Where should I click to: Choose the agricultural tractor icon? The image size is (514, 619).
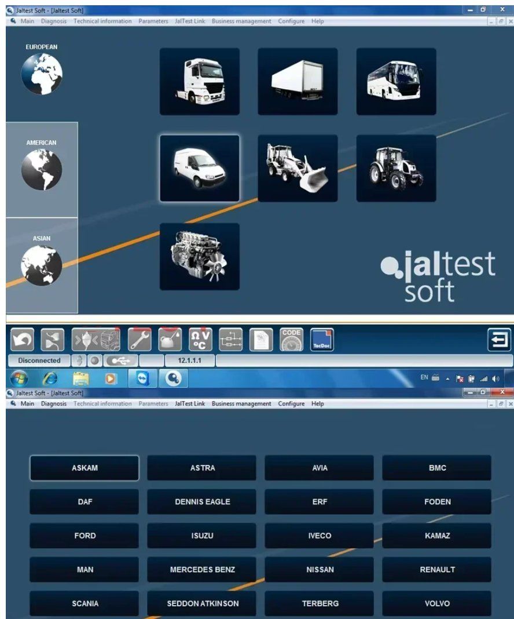tap(396, 168)
